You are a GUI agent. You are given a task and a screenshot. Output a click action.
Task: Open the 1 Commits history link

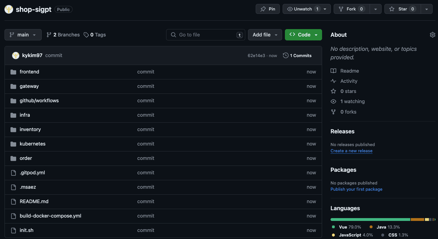coord(297,56)
